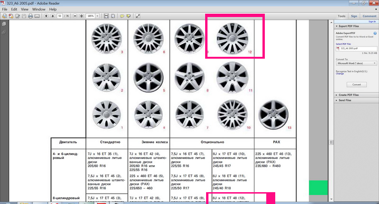Click the Save file toolbar icon
This screenshot has height=204, width=379.
point(24,16)
